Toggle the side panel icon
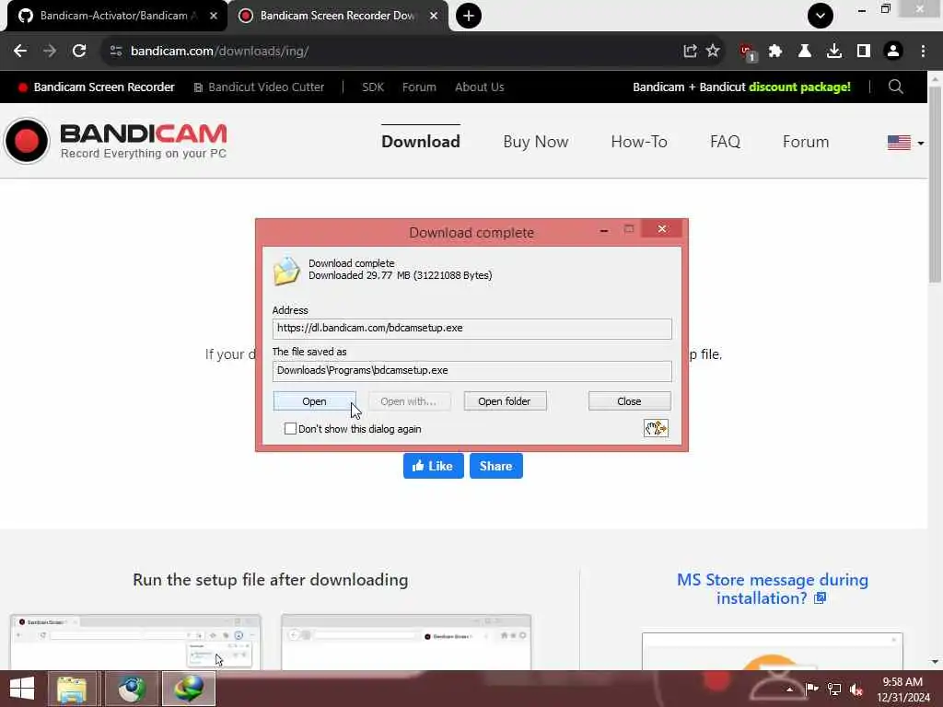943x707 pixels. tap(864, 52)
